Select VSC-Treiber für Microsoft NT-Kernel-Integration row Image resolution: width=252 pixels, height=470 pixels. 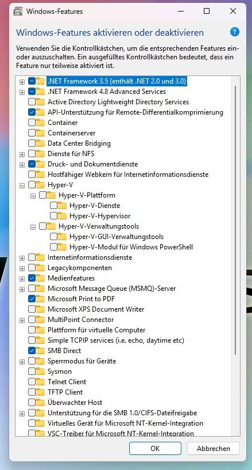point(121,433)
